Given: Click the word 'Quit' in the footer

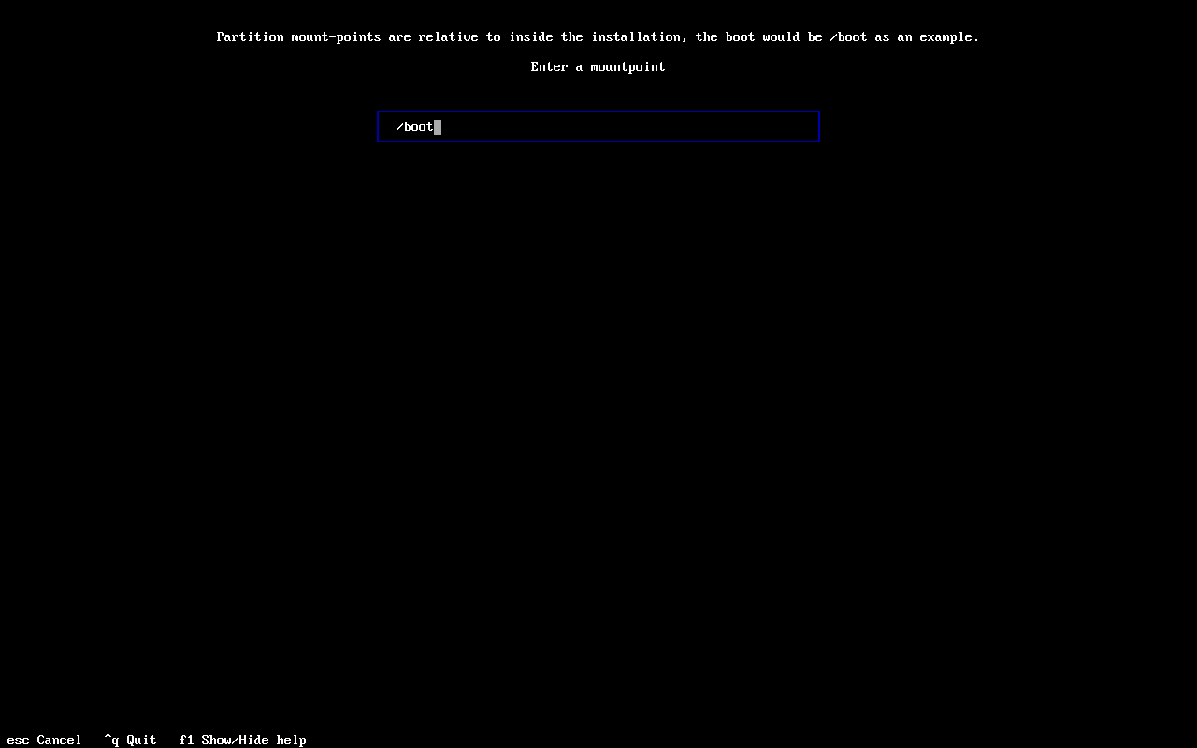Looking at the screenshot, I should [141, 740].
